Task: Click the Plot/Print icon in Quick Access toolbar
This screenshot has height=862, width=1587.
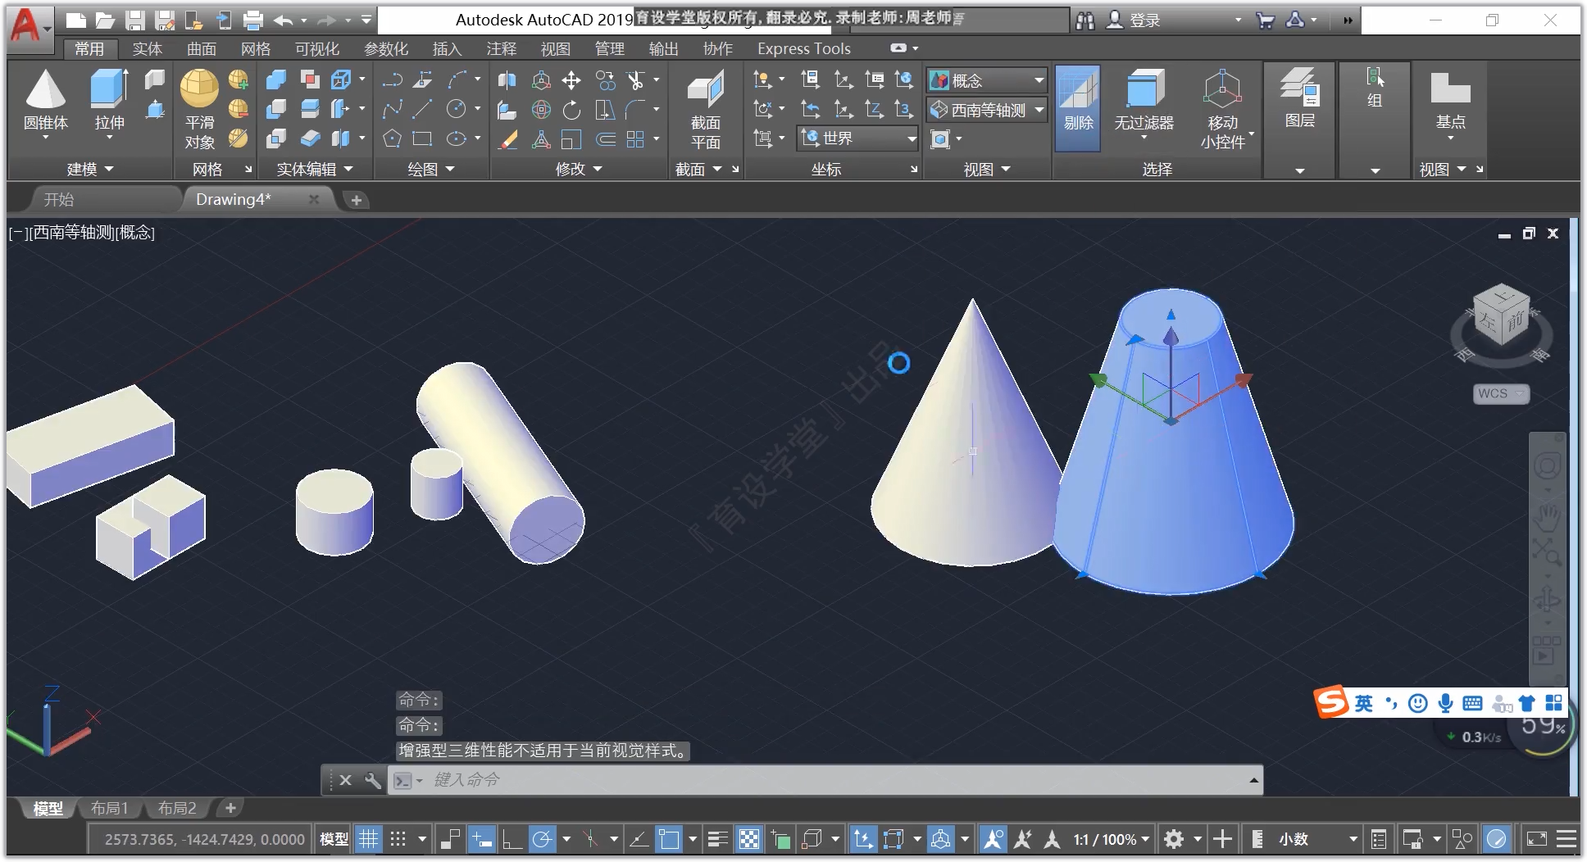Action: 253,20
